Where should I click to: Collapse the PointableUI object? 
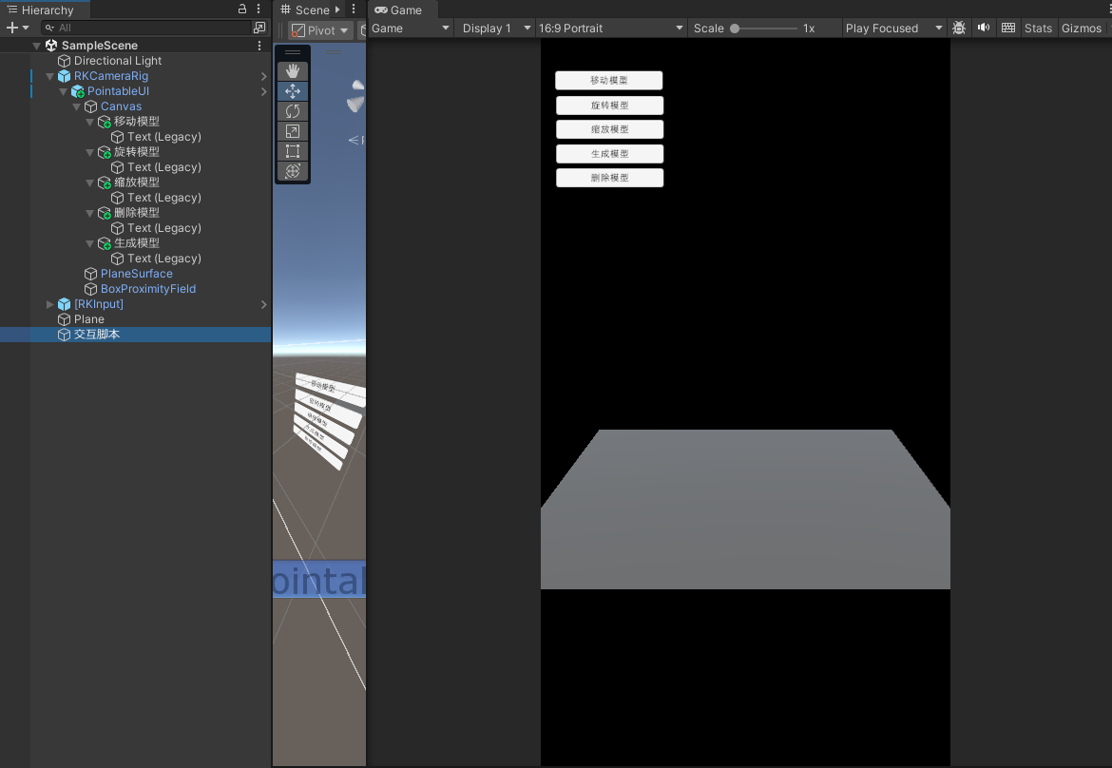(x=63, y=91)
